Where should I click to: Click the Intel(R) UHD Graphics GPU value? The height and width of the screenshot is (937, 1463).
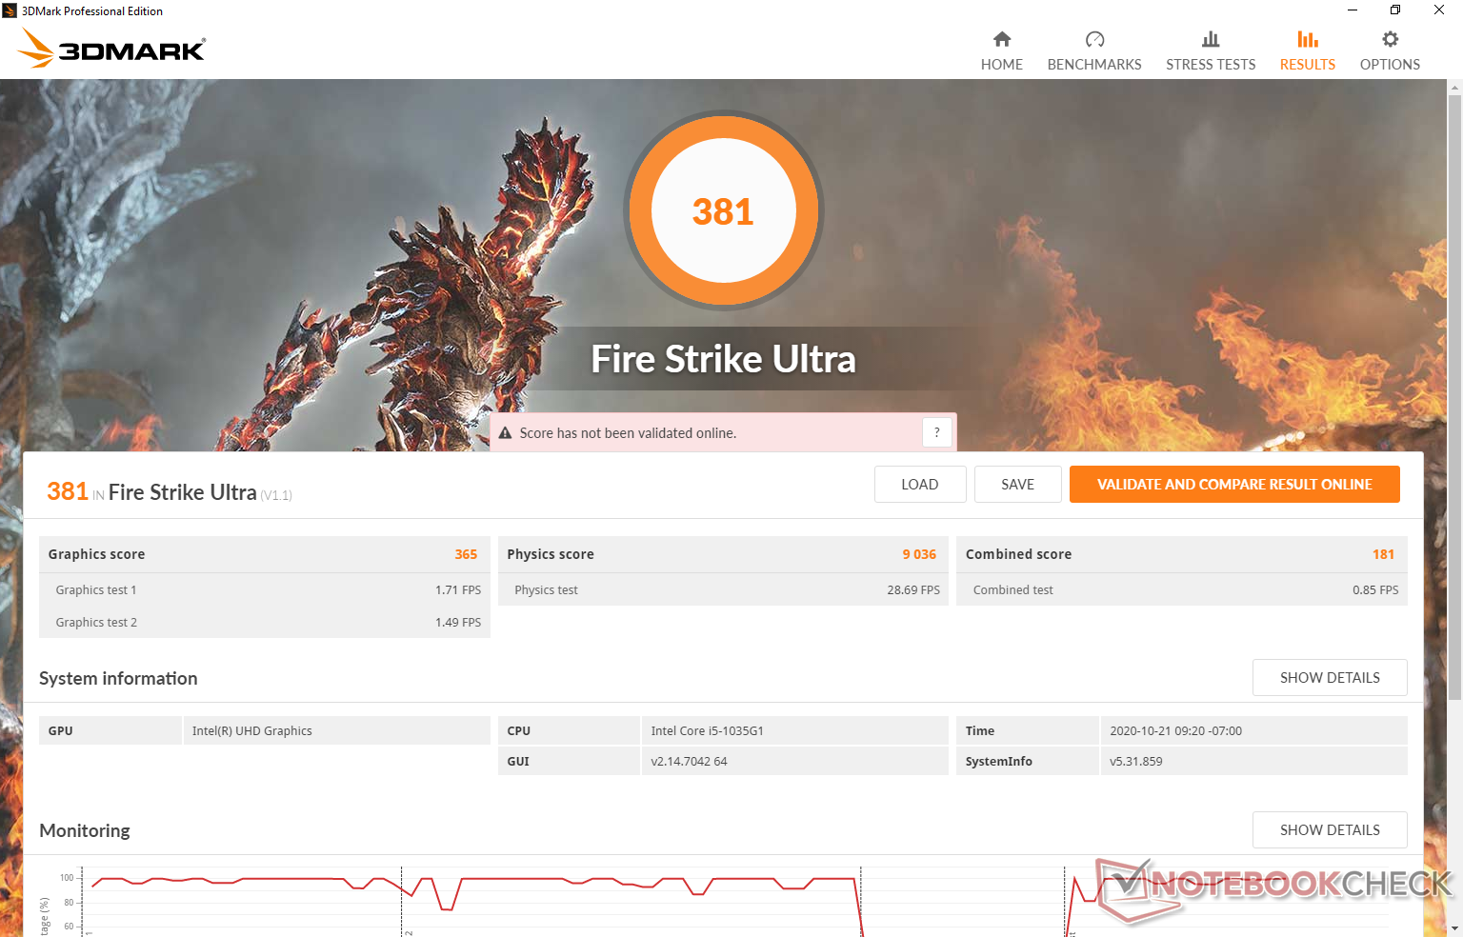pyautogui.click(x=251, y=731)
